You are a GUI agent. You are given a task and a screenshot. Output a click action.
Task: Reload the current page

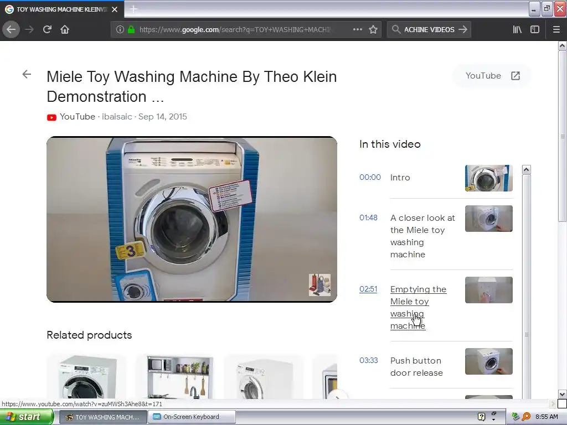tap(47, 29)
